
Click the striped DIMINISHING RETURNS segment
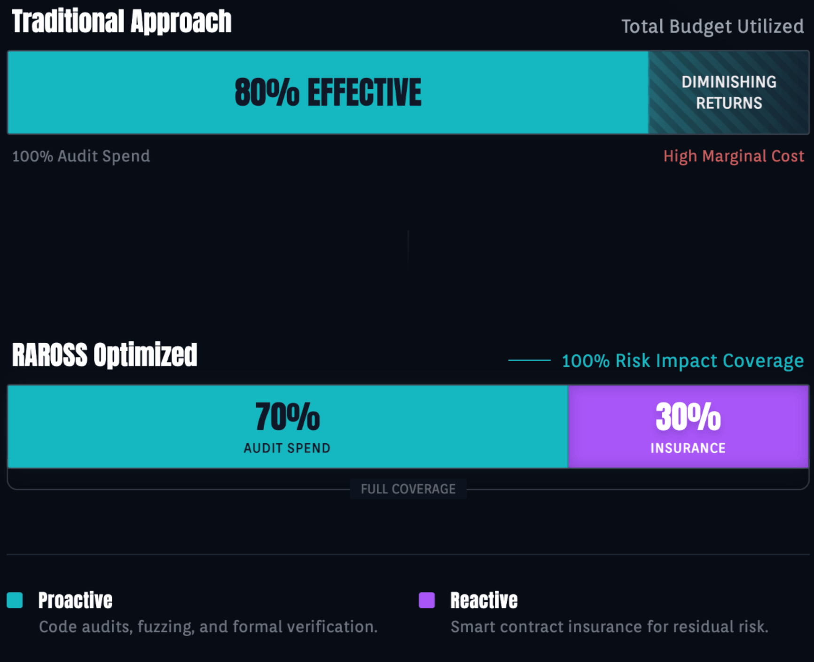(728, 93)
